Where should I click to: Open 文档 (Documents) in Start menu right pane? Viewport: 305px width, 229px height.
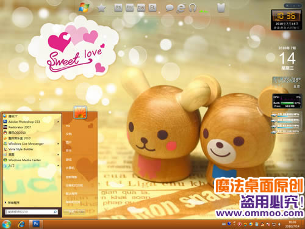68,134
